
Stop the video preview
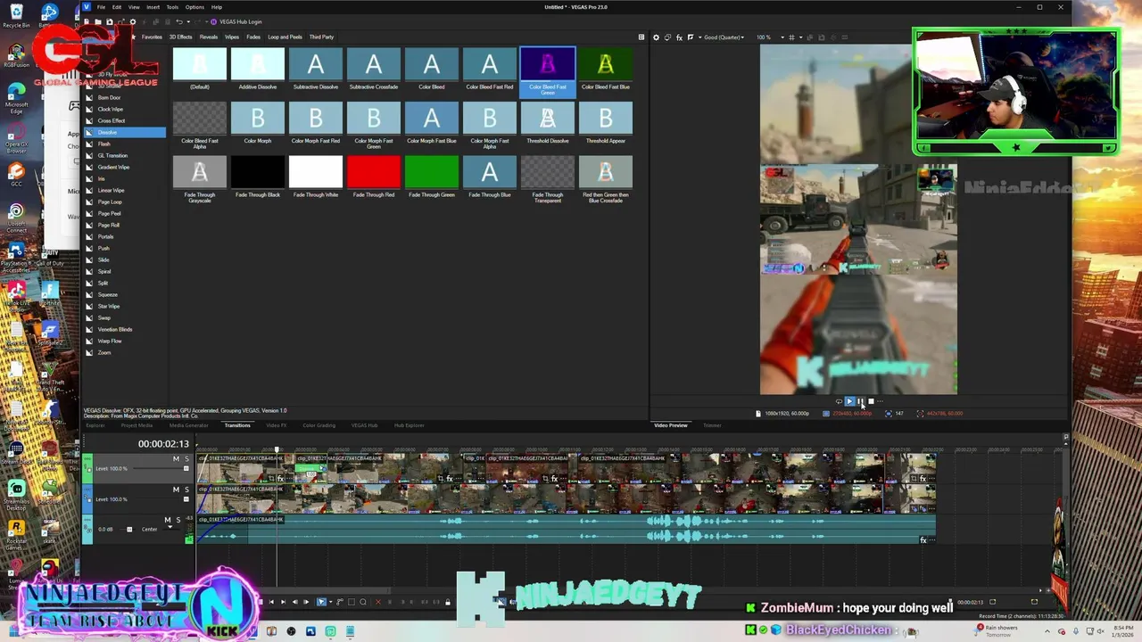point(871,401)
